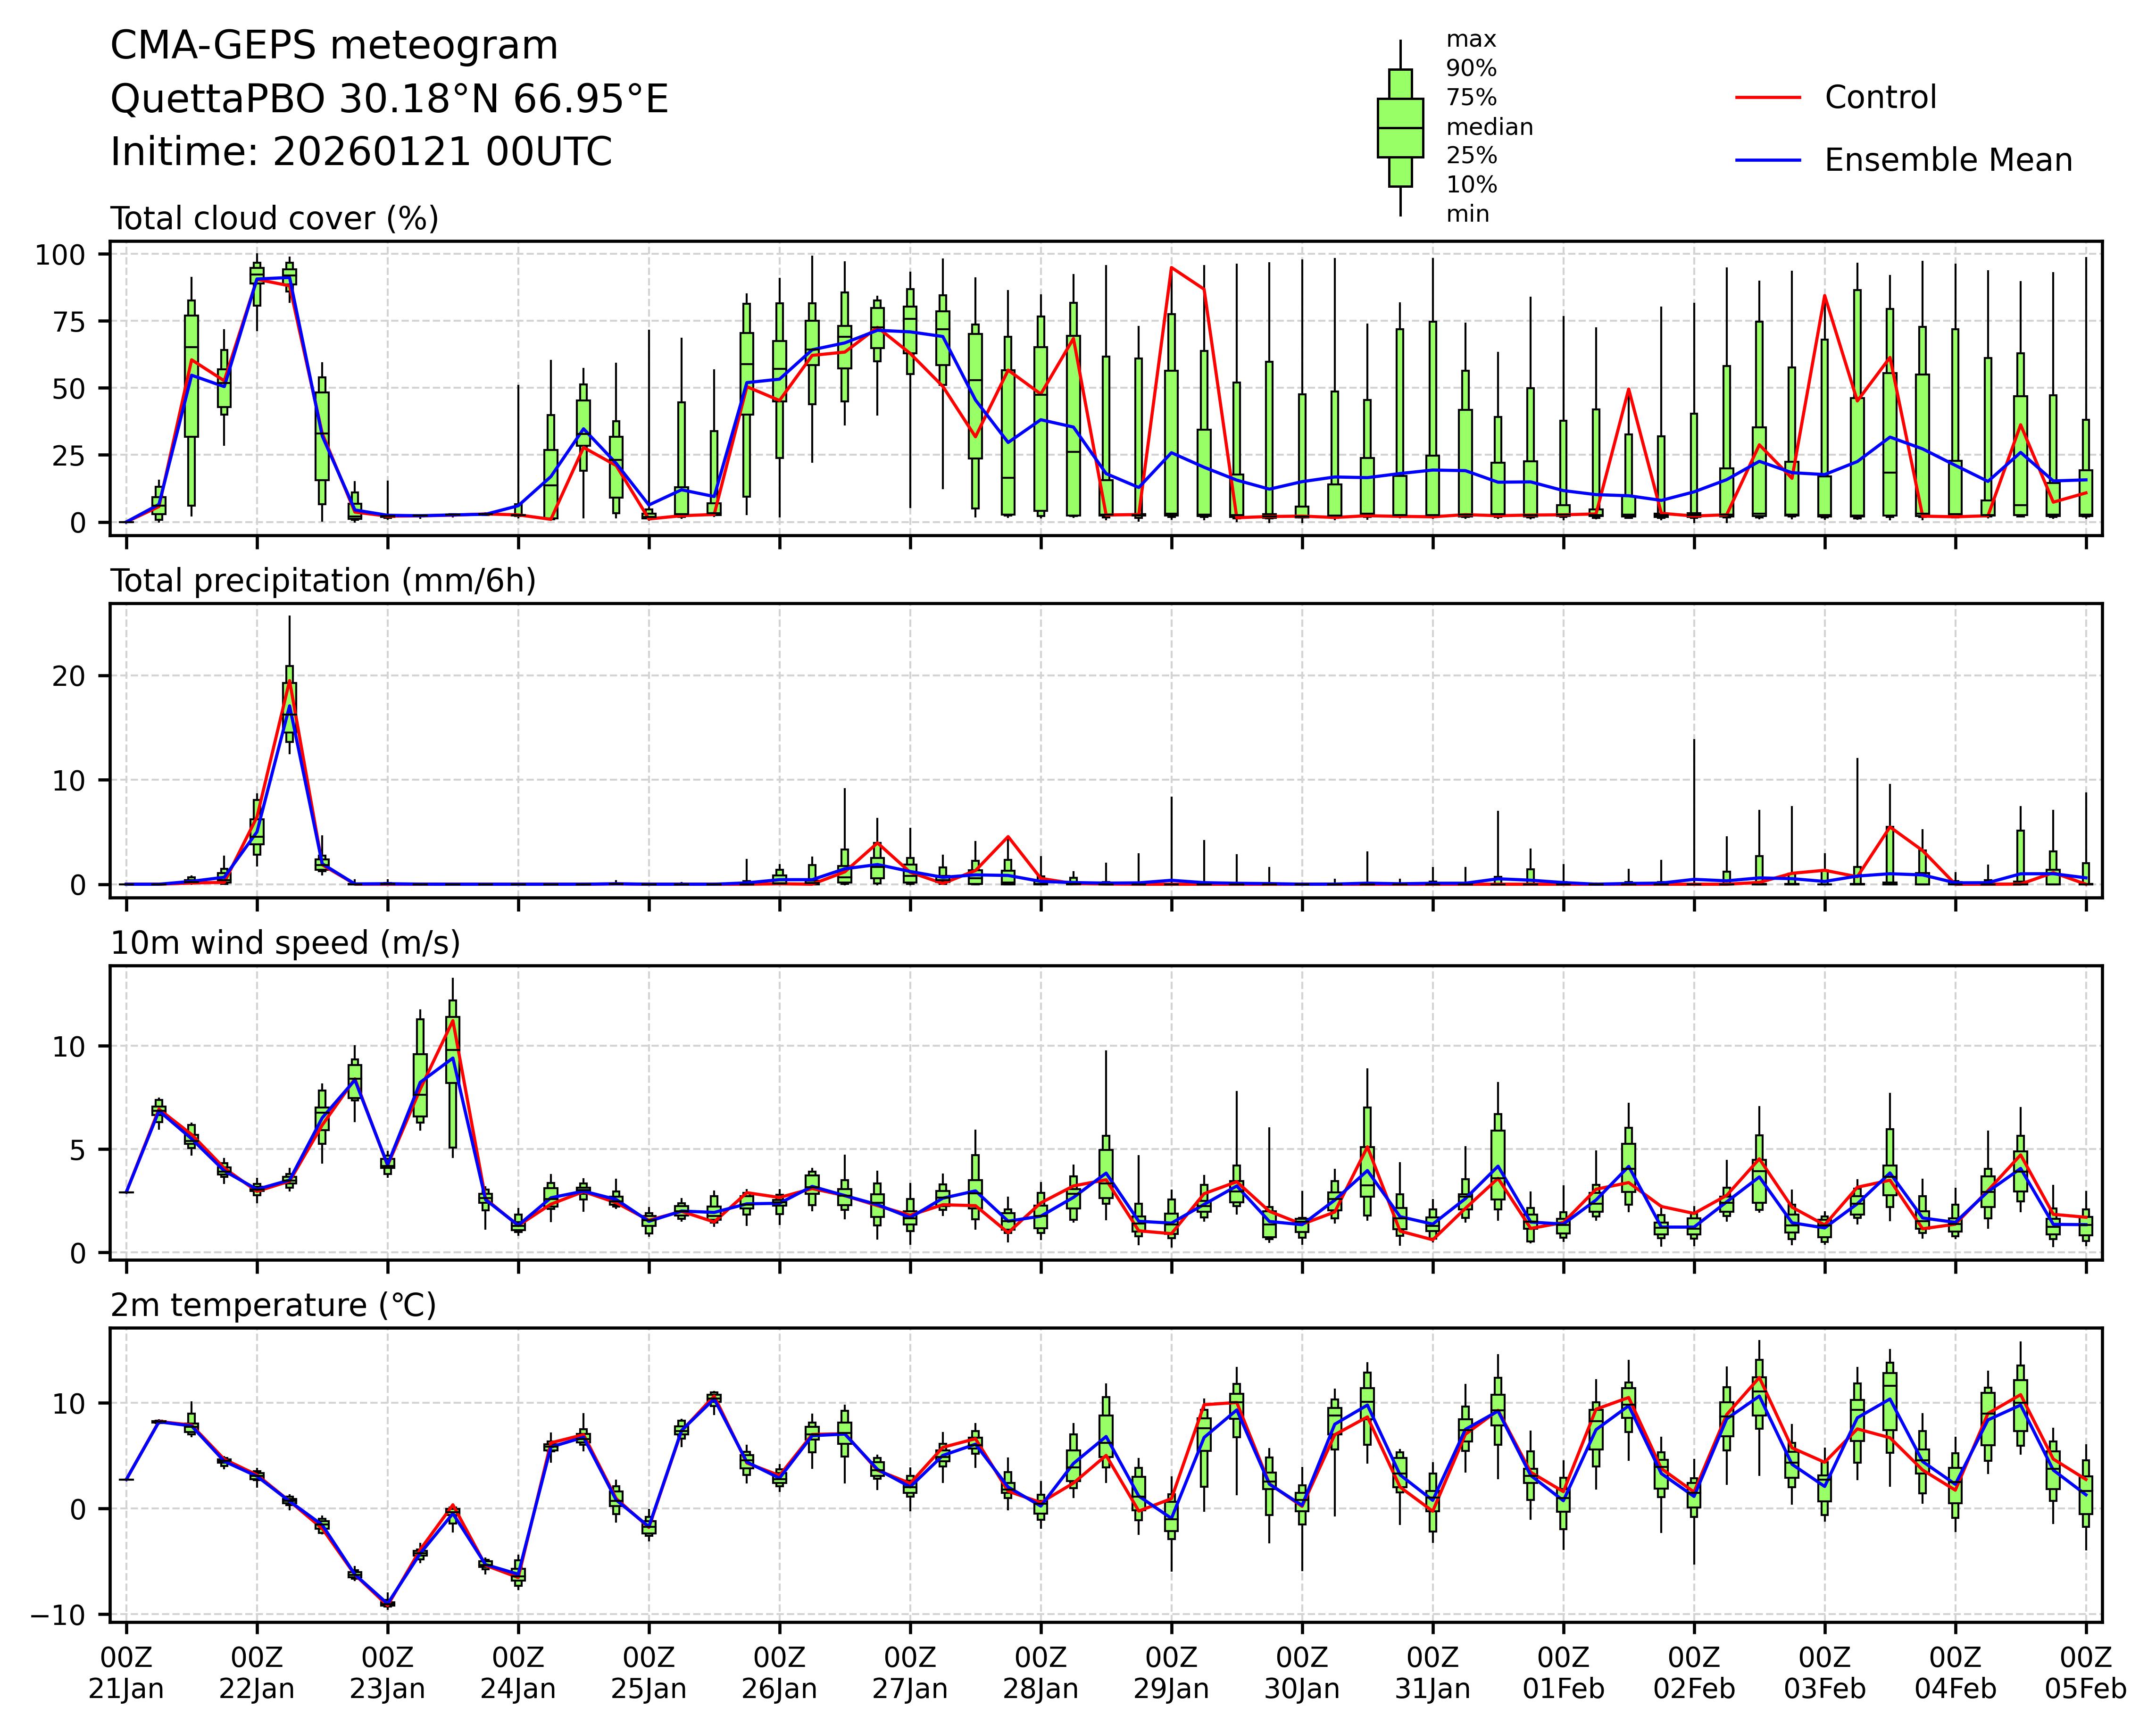Click the '00Z 29Jan' x-axis label

(1171, 1673)
